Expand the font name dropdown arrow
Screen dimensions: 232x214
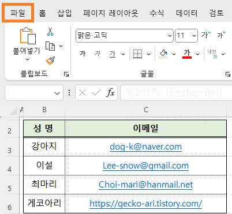(170, 36)
